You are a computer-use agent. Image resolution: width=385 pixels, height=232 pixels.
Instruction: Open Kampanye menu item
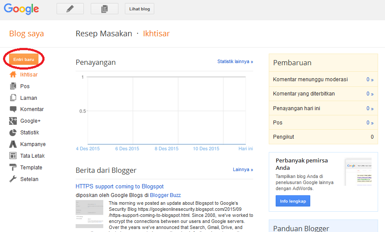click(x=33, y=144)
